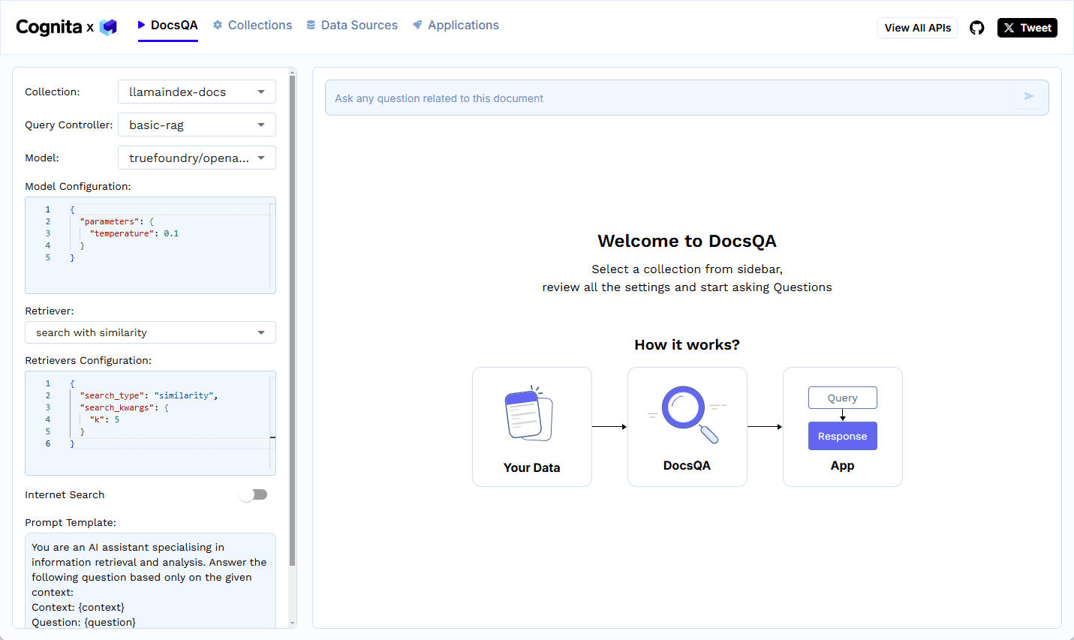The image size is (1074, 640).
Task: Open the GitHub repository icon
Action: [976, 28]
